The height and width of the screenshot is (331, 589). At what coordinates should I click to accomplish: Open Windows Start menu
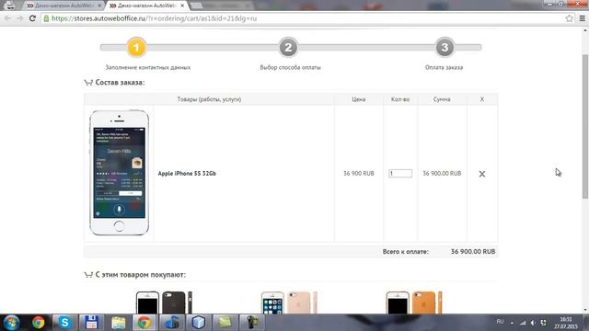click(x=11, y=323)
